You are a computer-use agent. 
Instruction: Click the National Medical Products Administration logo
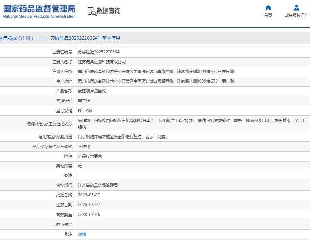[39, 11]
